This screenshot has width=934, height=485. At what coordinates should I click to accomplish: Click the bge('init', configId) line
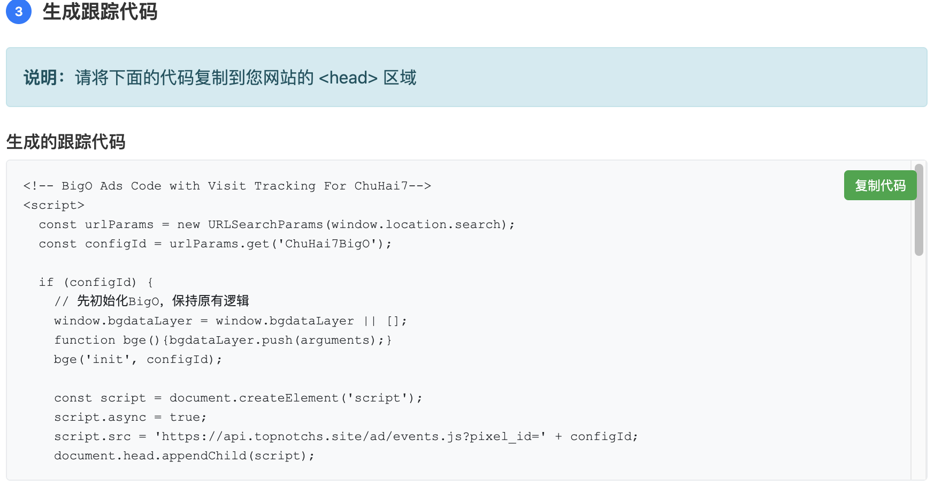137,359
